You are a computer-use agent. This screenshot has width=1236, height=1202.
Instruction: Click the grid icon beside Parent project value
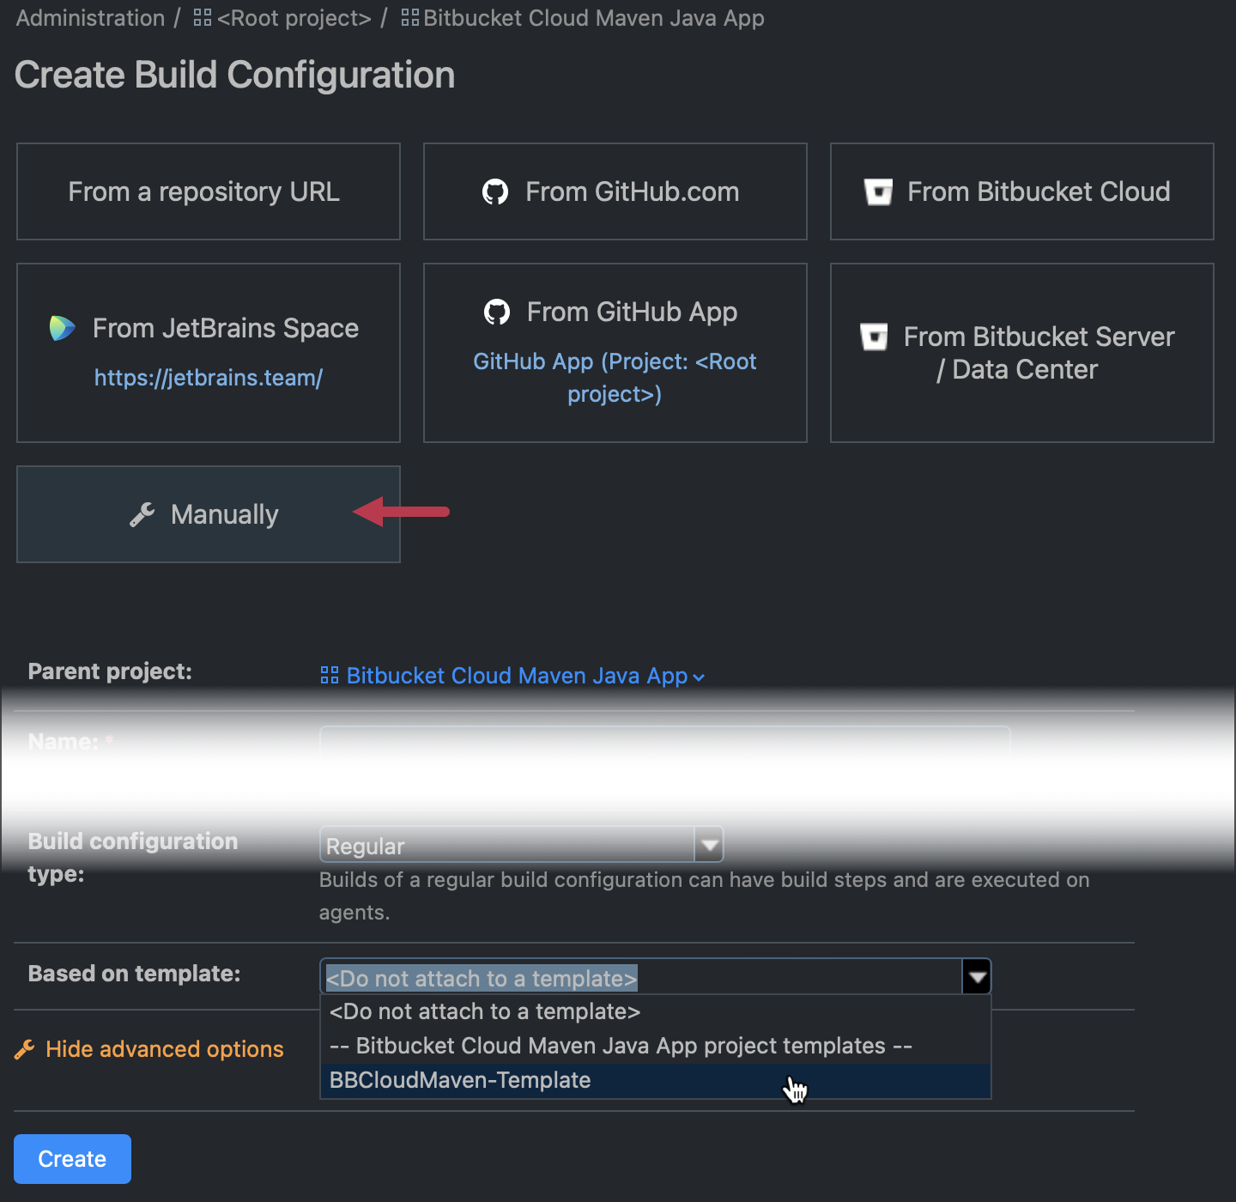click(x=330, y=676)
